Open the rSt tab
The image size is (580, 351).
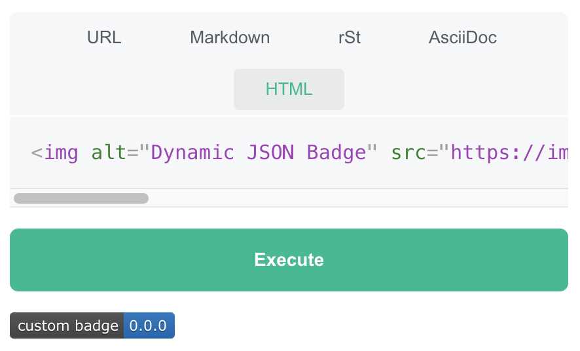[350, 37]
